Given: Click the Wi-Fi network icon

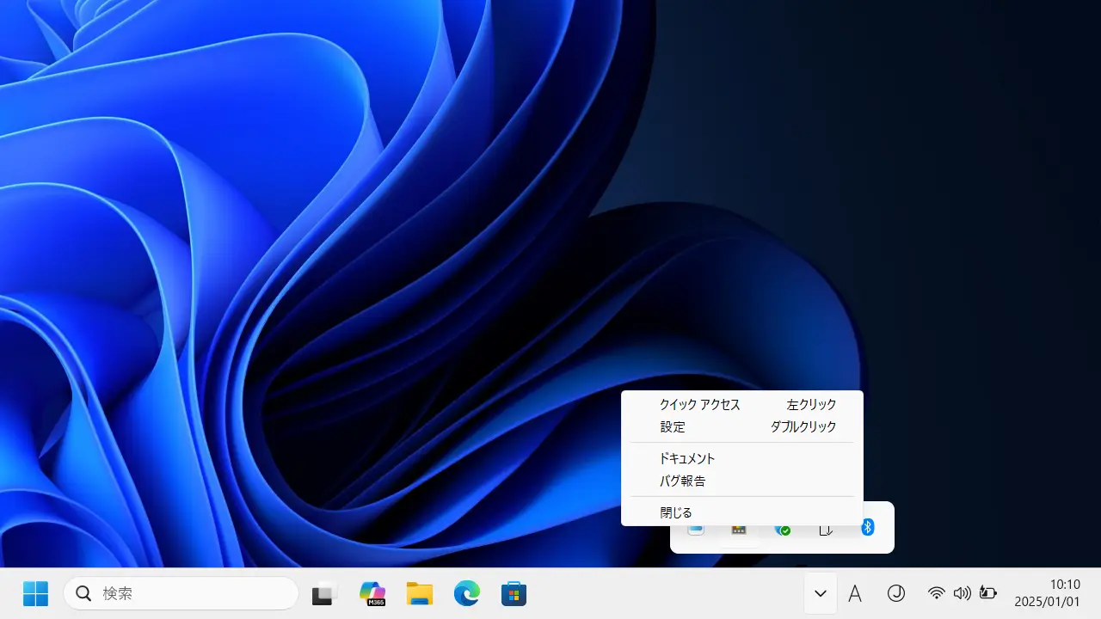Looking at the screenshot, I should pos(937,593).
